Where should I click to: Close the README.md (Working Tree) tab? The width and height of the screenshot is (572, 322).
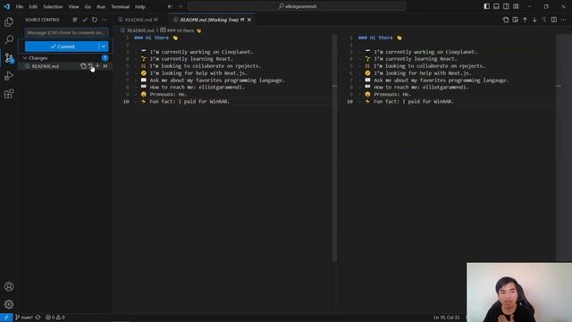[249, 20]
